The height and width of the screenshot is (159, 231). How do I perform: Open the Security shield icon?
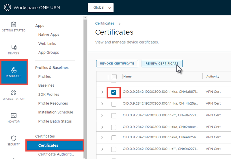tap(14, 138)
